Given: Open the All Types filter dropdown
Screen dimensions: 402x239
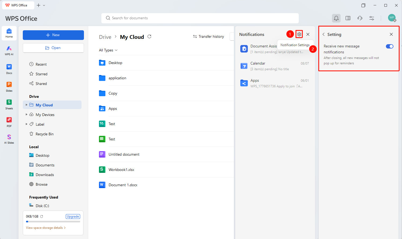Looking at the screenshot, I should pyautogui.click(x=108, y=50).
